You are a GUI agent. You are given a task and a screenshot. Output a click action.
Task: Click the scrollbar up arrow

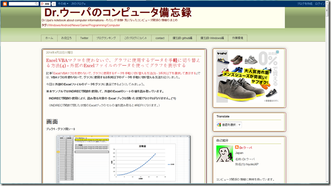327,2
